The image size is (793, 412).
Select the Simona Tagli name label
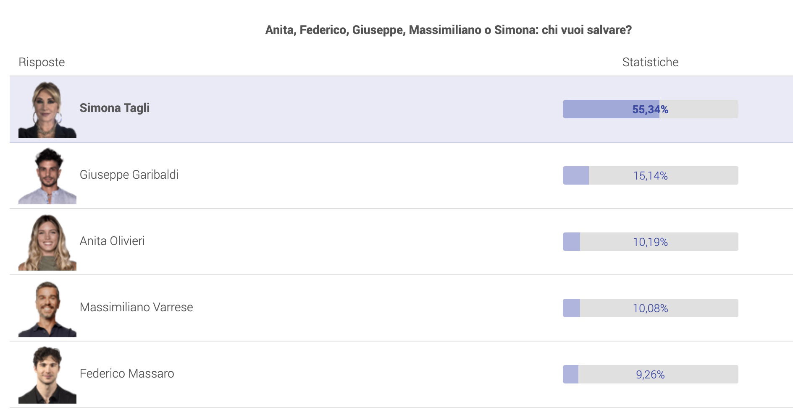pyautogui.click(x=115, y=108)
